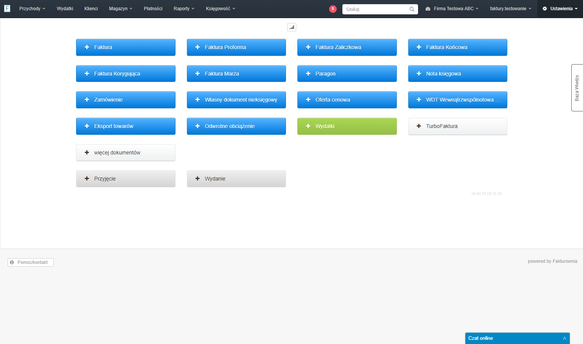This screenshot has width=583, height=344.
Task: Show więcej dokumentów
Action: [x=126, y=153]
